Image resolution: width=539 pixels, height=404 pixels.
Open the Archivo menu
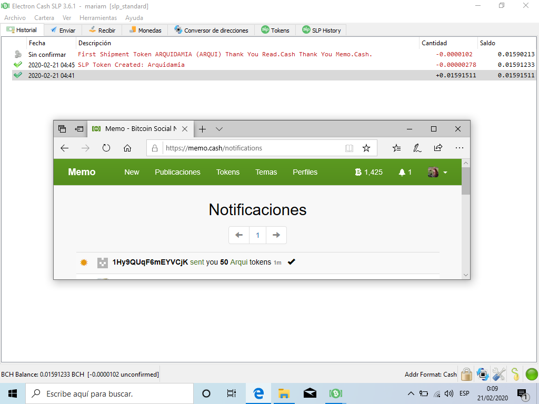tap(15, 18)
